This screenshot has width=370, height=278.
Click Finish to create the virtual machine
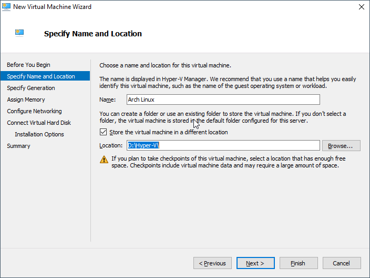(x=298, y=263)
